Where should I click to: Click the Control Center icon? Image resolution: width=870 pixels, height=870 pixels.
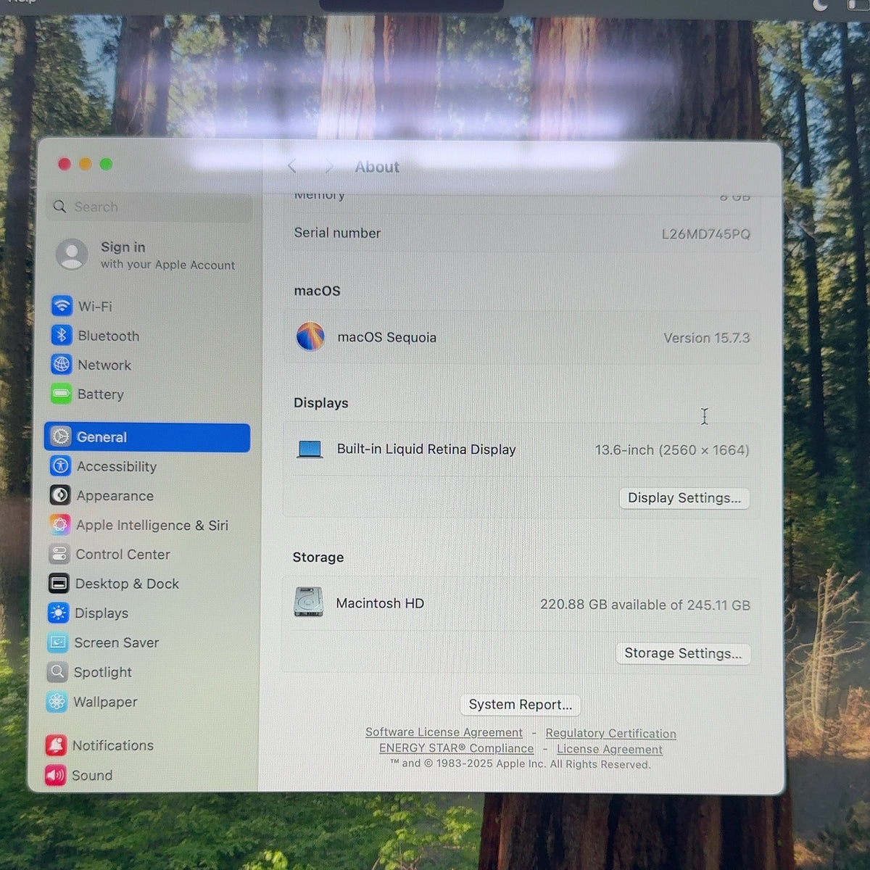(59, 554)
